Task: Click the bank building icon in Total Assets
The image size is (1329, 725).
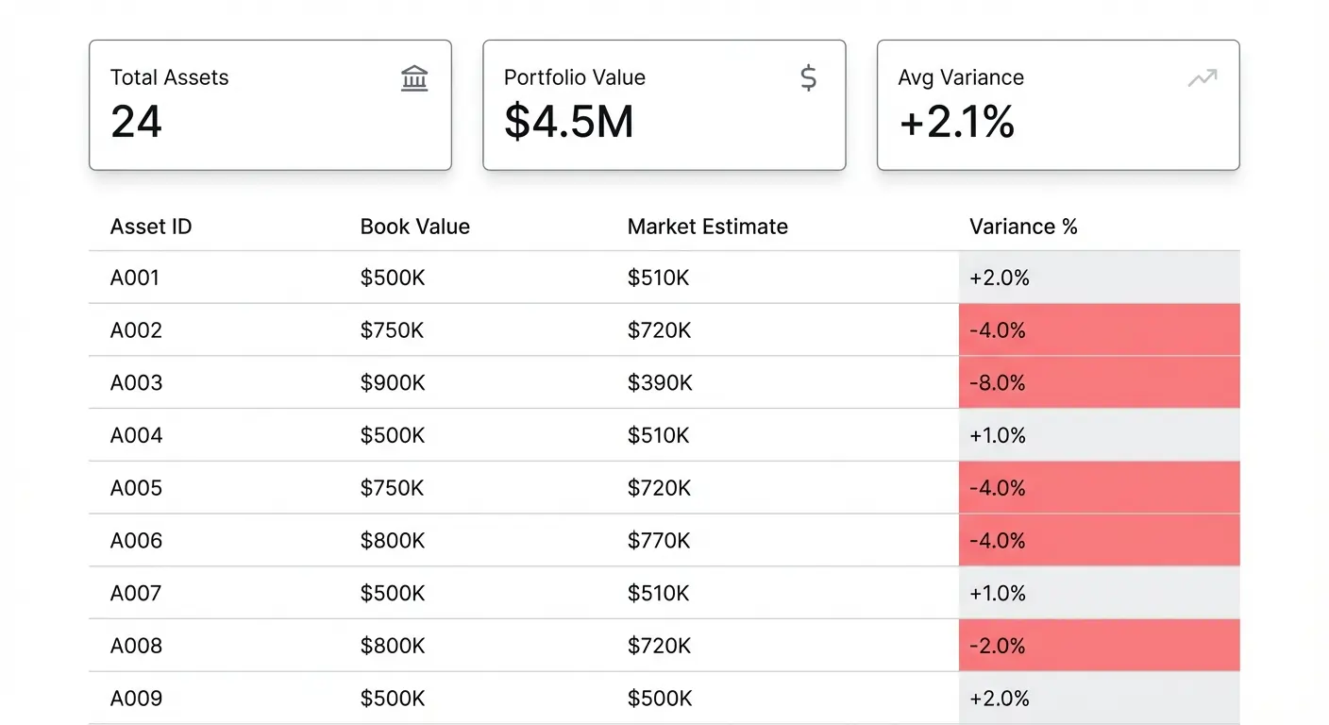Action: coord(414,78)
